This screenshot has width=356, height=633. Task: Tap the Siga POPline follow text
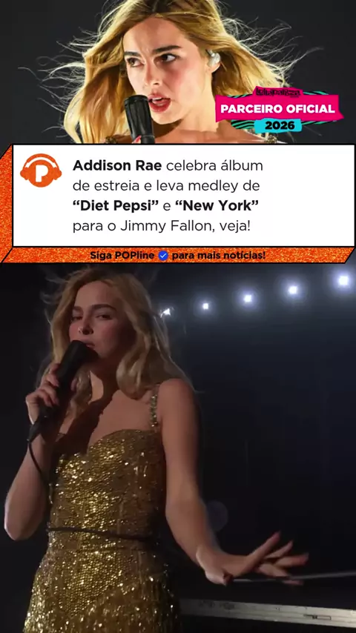tap(122, 256)
